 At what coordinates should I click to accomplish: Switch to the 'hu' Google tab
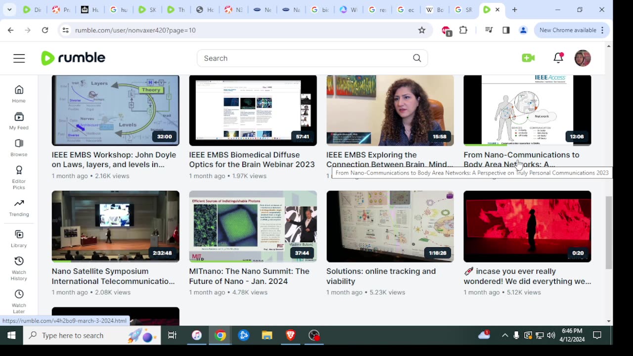tap(118, 9)
